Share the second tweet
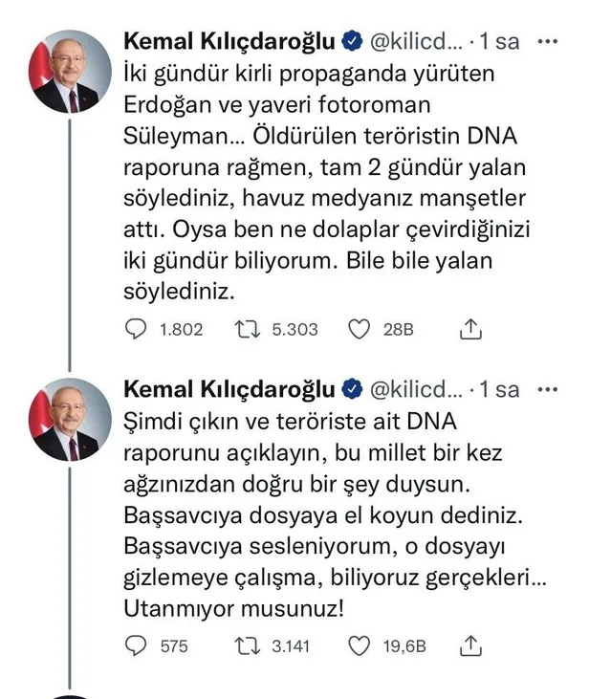 click(469, 646)
